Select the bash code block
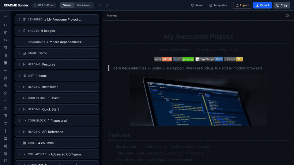This screenshot has width=294, height=165. pos(57,98)
